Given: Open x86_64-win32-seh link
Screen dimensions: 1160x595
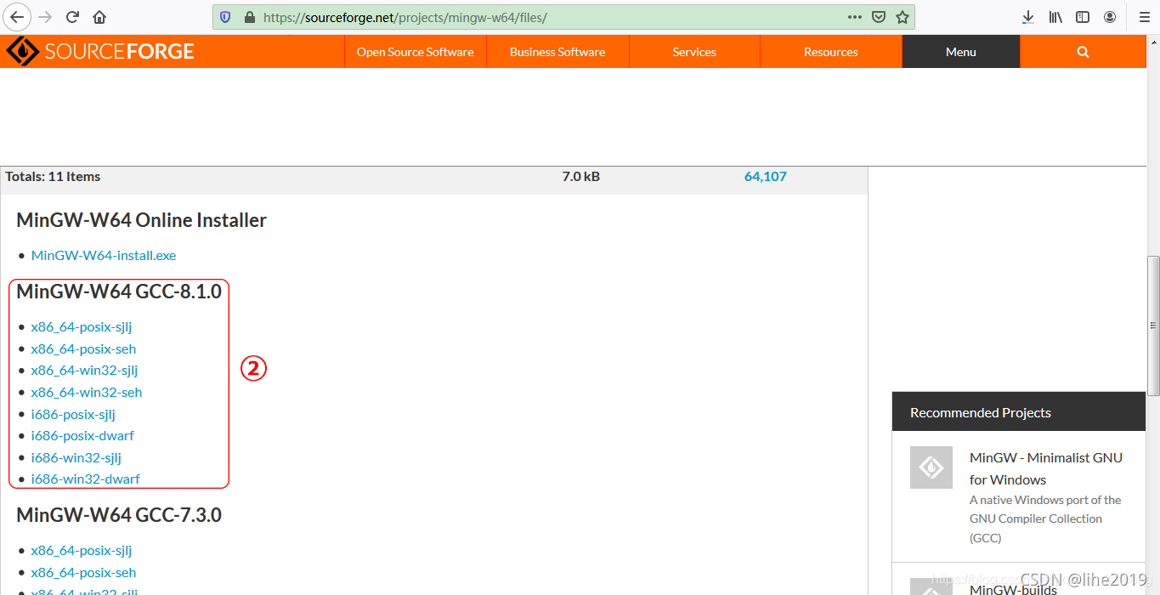Looking at the screenshot, I should [87, 392].
